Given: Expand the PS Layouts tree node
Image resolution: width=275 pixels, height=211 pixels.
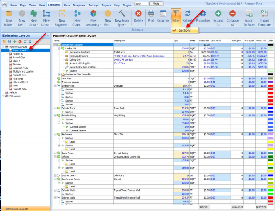Looking at the screenshot, I should (x=3, y=96).
